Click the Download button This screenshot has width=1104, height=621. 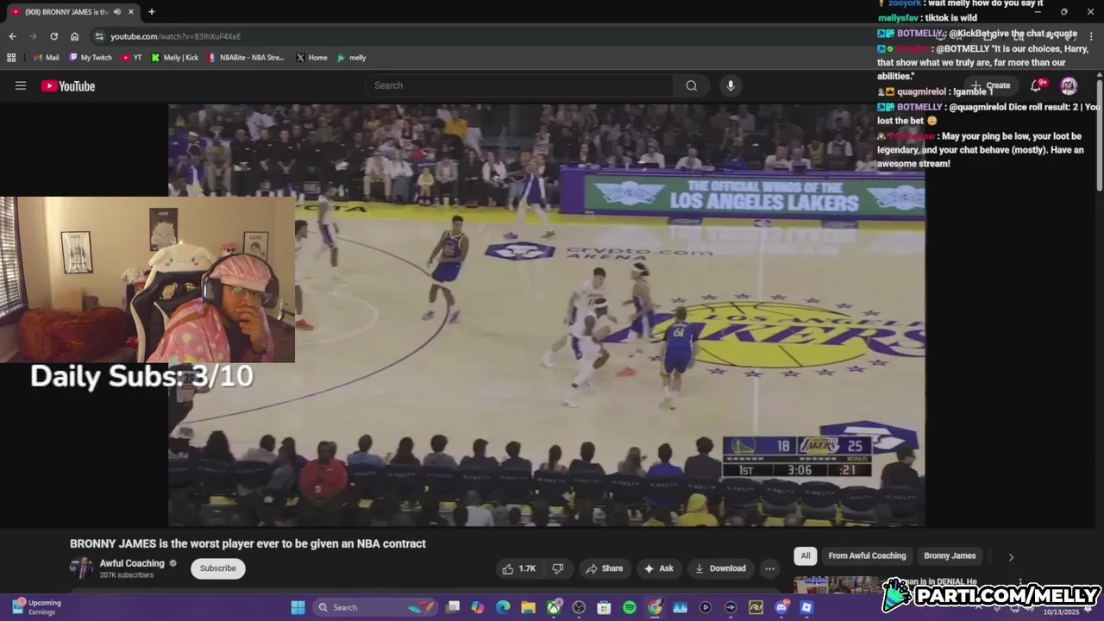[720, 568]
